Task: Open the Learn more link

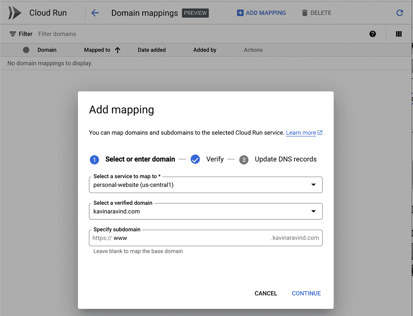Action: pos(301,133)
